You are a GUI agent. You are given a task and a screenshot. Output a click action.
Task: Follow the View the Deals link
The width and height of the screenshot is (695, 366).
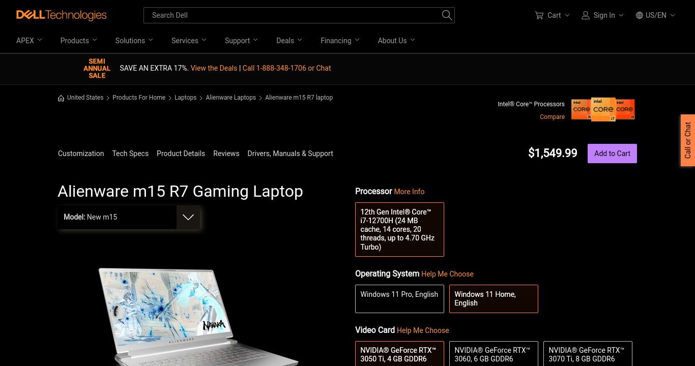coord(214,68)
